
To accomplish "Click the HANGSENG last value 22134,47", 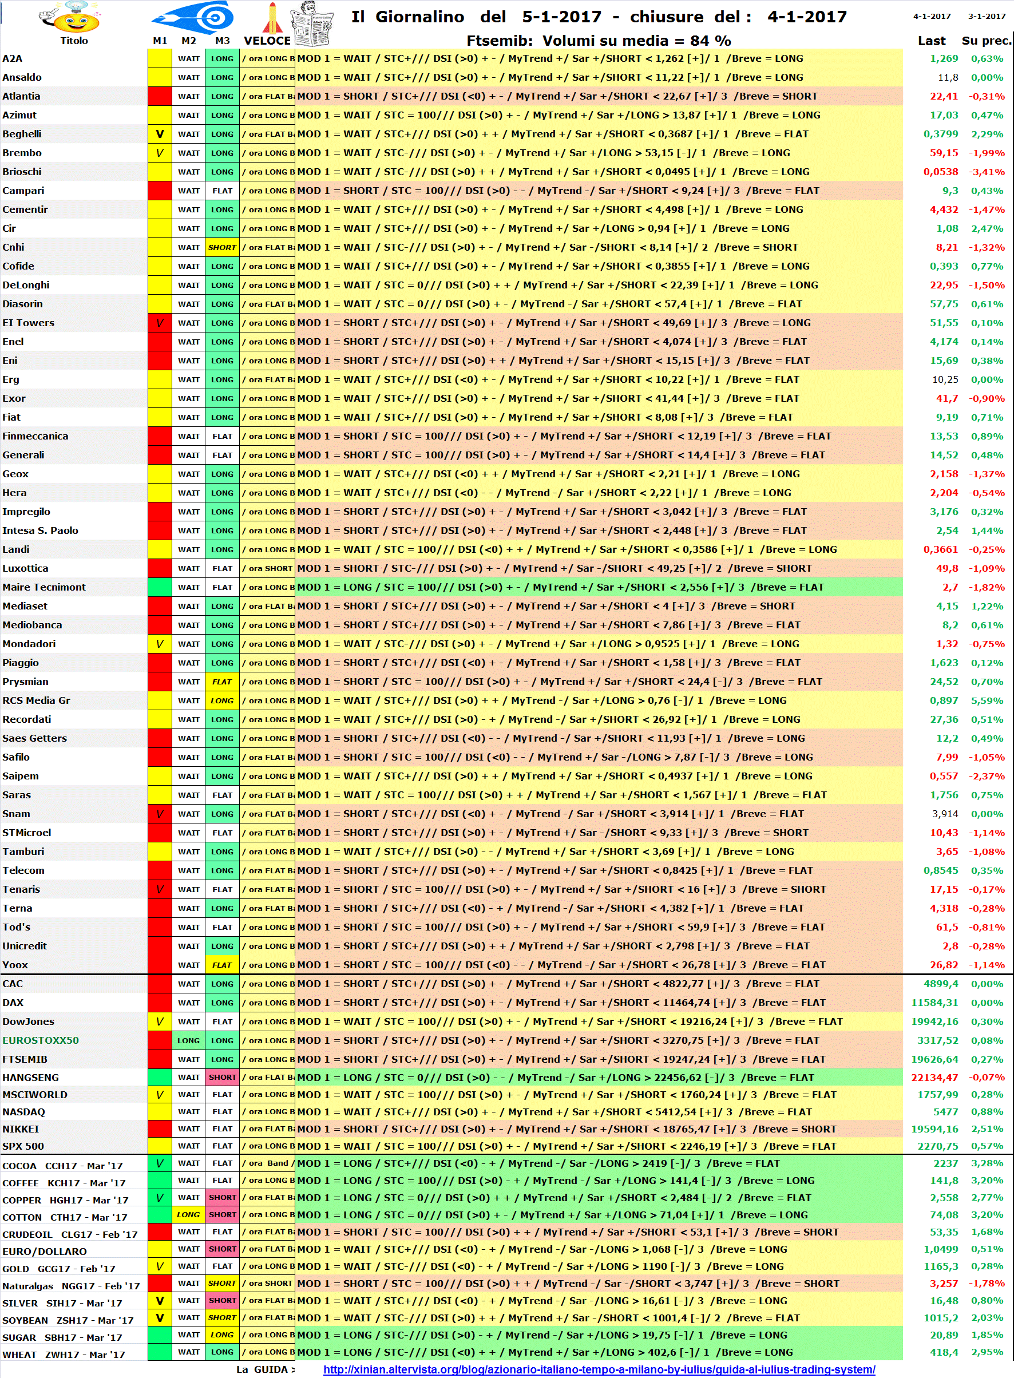I will coord(934,1077).
